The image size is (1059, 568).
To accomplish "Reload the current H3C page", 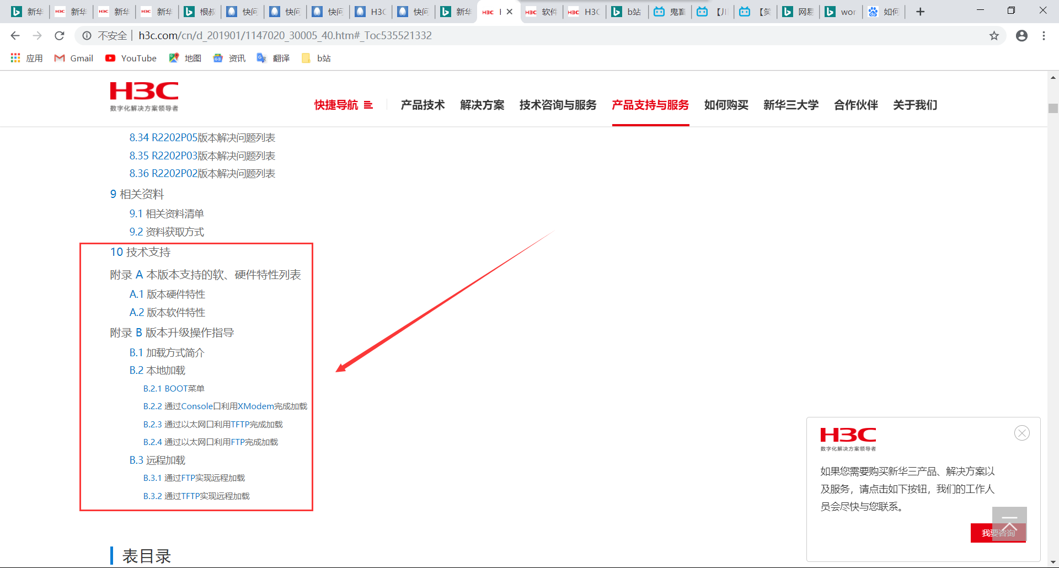I will tap(60, 36).
